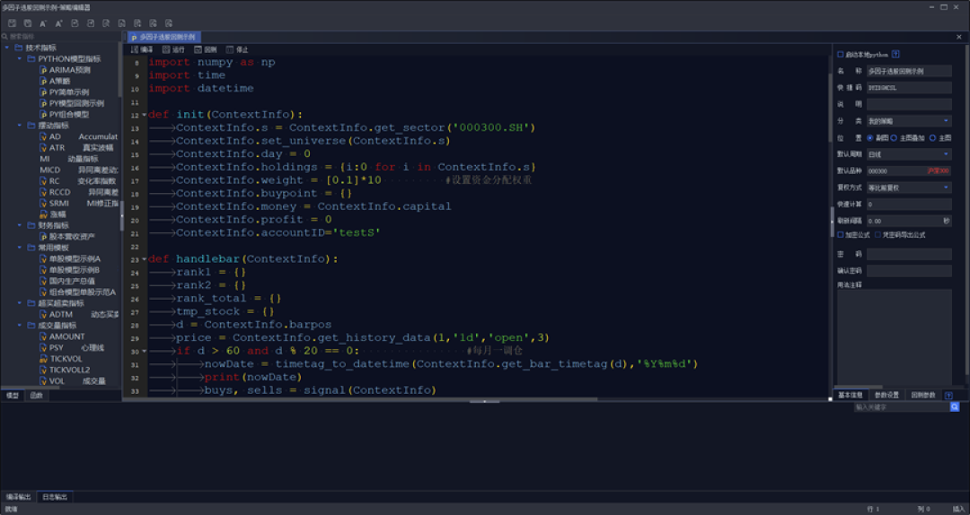
Task: Click the help icon beside 启动本地python
Action: [895, 55]
